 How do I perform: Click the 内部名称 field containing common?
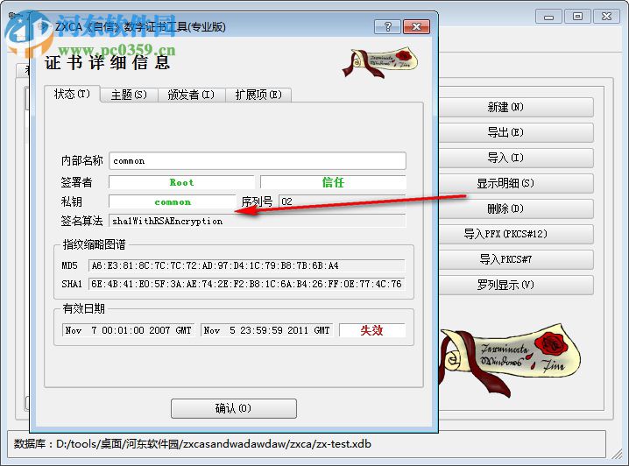[258, 161]
